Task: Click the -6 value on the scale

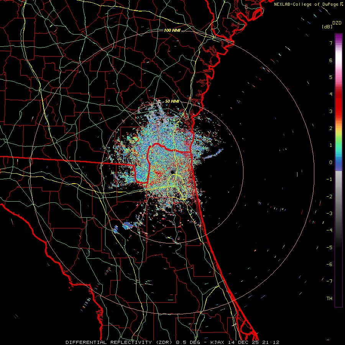Action: coord(329,264)
